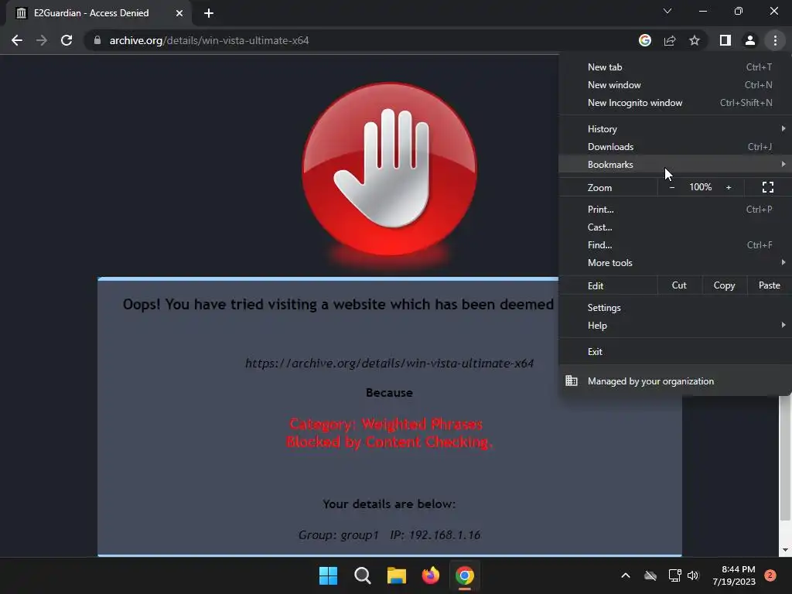The height and width of the screenshot is (594, 792).
Task: Share this page using the share icon
Action: tap(670, 40)
